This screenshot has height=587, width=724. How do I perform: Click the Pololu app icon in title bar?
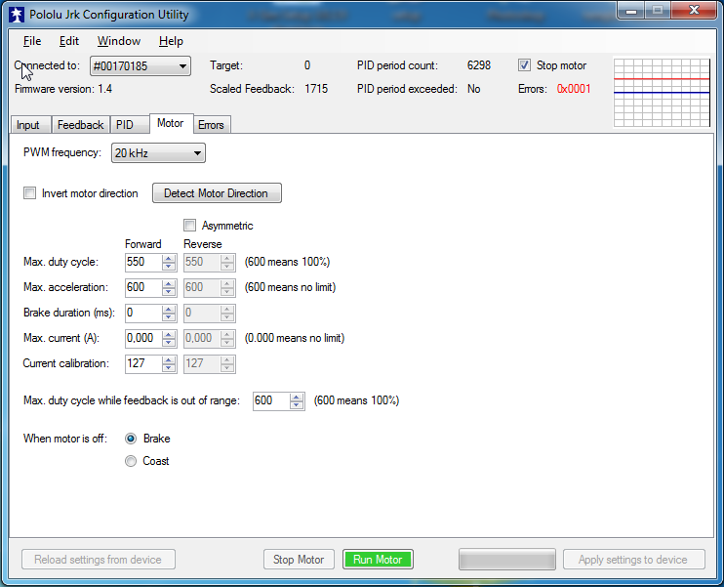tap(17, 15)
